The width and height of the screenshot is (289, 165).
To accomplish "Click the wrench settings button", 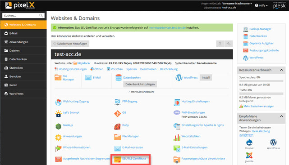I will (229, 44).
